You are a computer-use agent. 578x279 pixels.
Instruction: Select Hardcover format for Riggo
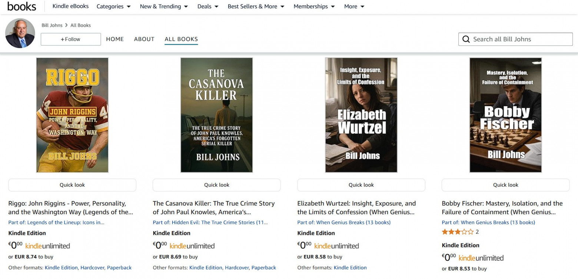pos(92,268)
